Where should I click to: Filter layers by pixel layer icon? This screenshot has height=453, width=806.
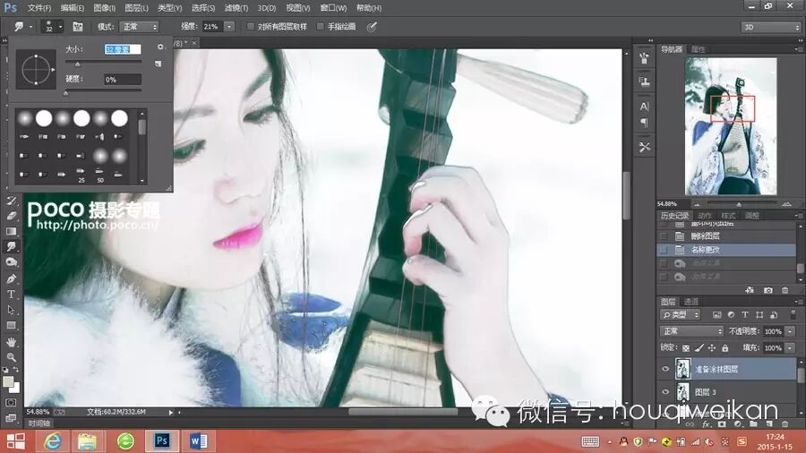coord(716,315)
